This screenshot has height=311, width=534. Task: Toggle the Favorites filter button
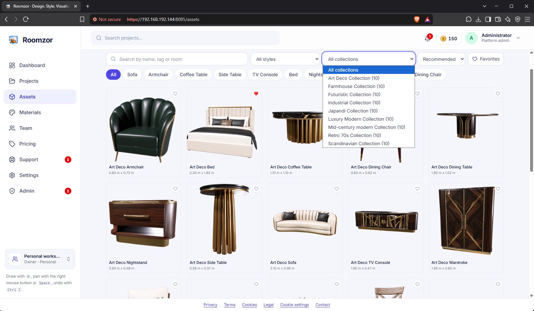[x=486, y=59]
